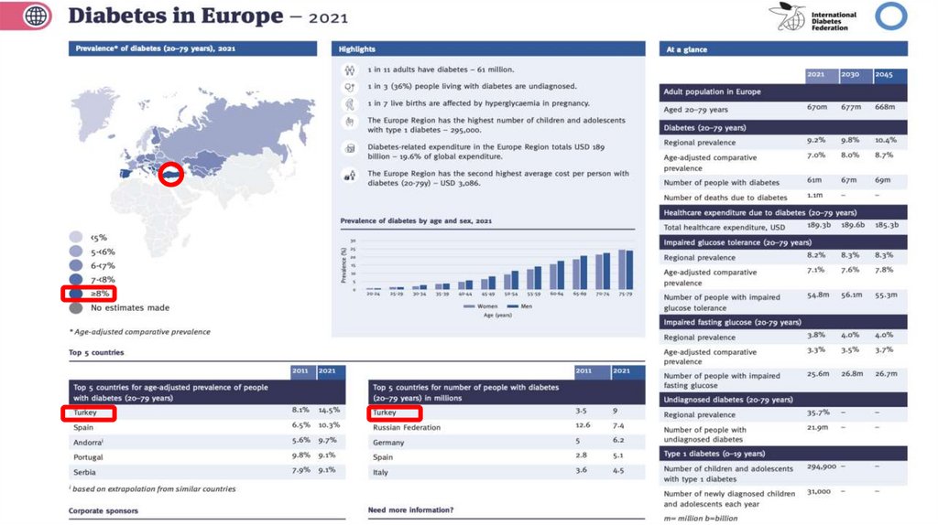Click 'Impaired glucose tolerance (20-79 years)' section header
The height and width of the screenshot is (525, 938).
pos(783,242)
